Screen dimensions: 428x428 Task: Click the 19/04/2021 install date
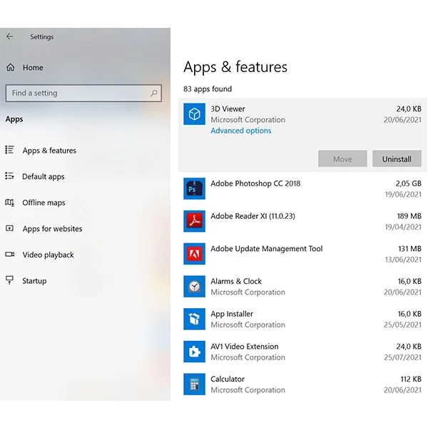403,227
